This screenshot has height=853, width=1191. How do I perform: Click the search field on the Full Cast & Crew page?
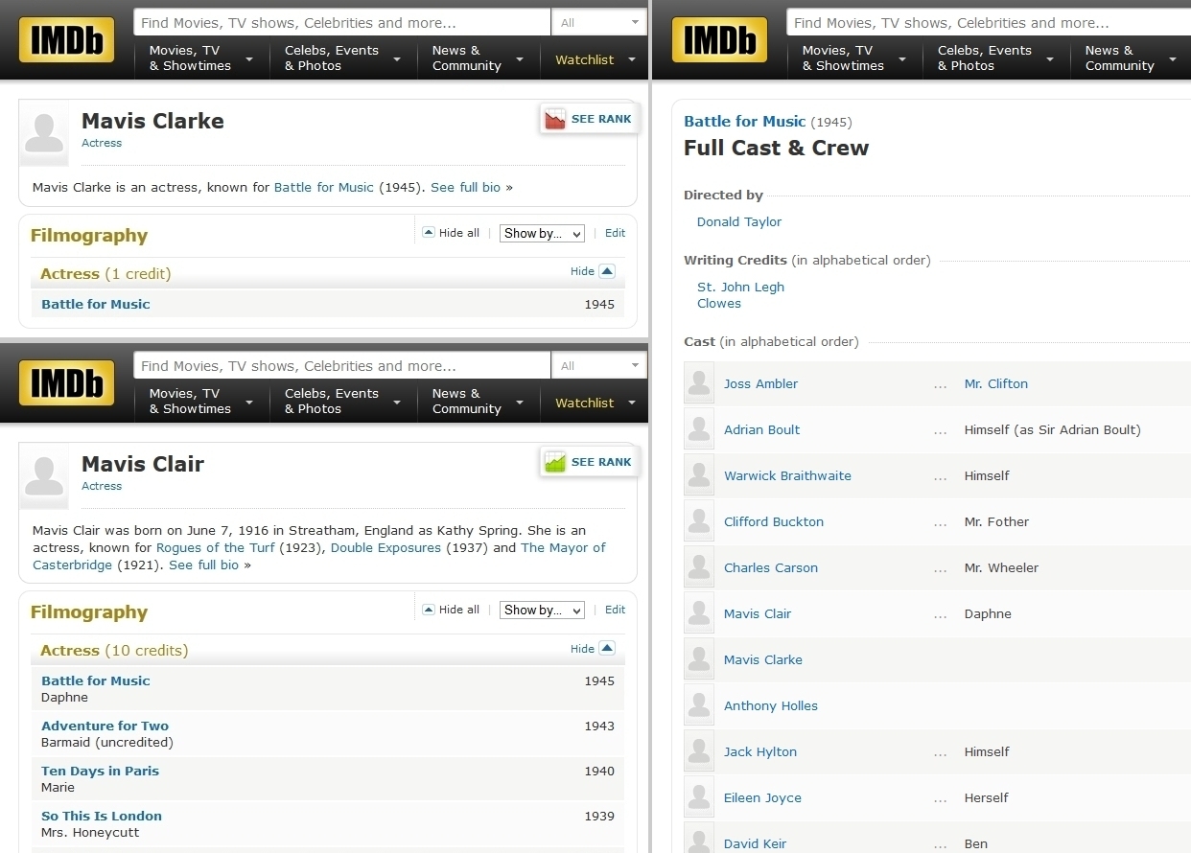988,23
